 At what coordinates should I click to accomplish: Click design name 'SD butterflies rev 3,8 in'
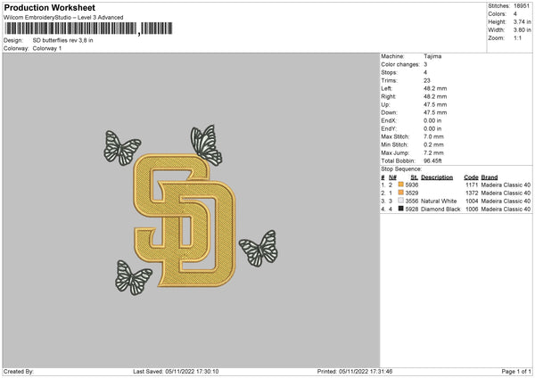62,40
